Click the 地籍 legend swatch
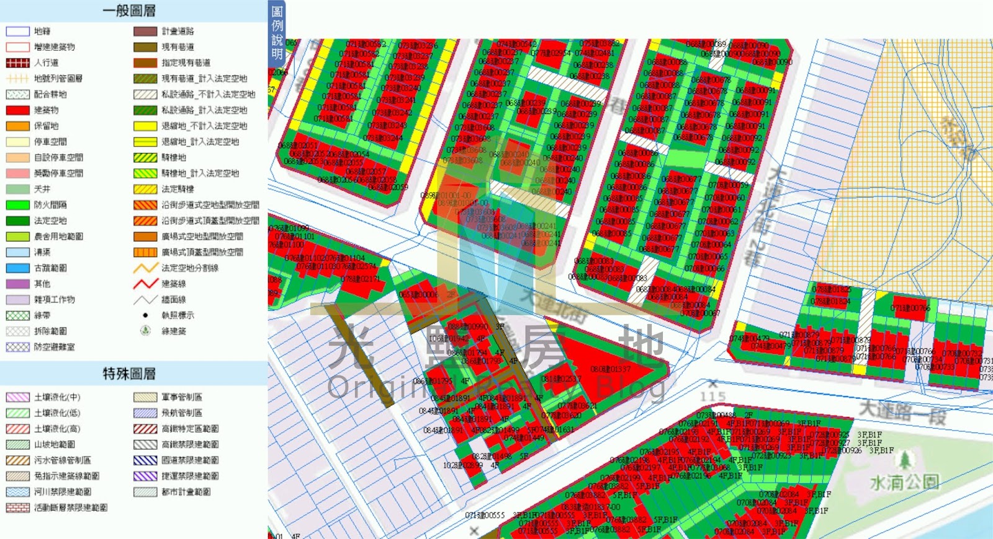The height and width of the screenshot is (539, 993). coord(17,31)
